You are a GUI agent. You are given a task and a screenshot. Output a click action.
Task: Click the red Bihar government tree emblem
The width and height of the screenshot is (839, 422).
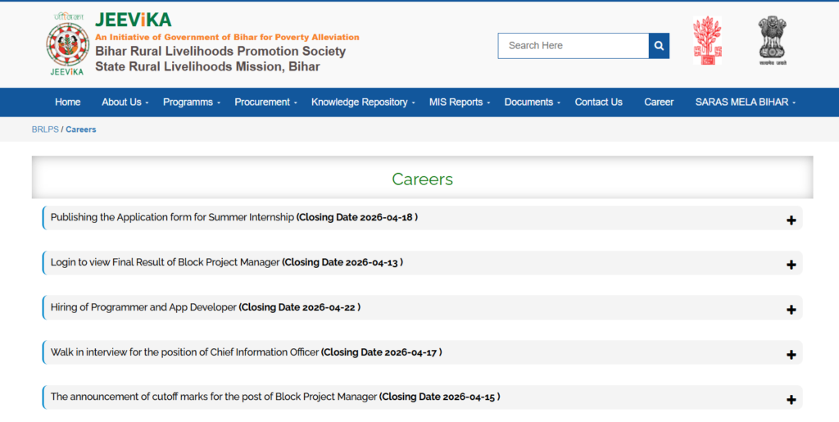click(706, 41)
